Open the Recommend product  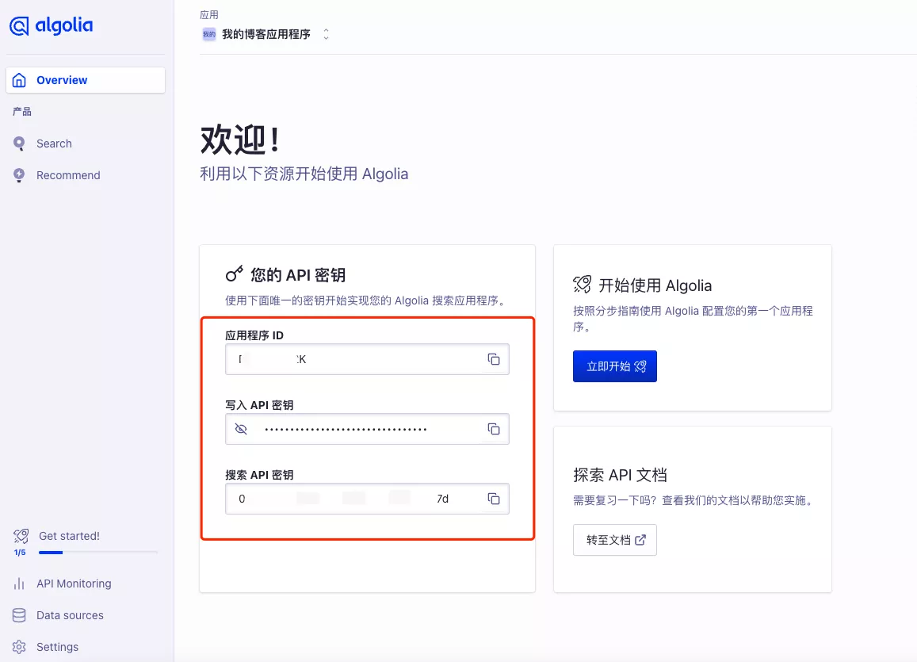pyautogui.click(x=68, y=175)
